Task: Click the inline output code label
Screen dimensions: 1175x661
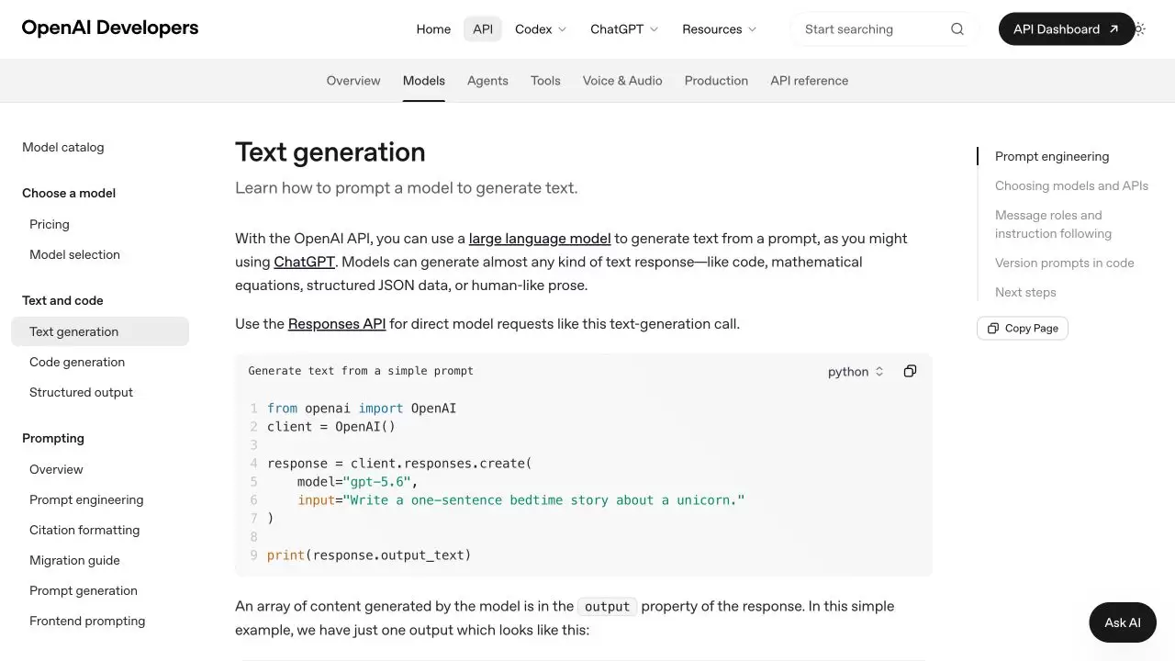Action: tap(607, 607)
